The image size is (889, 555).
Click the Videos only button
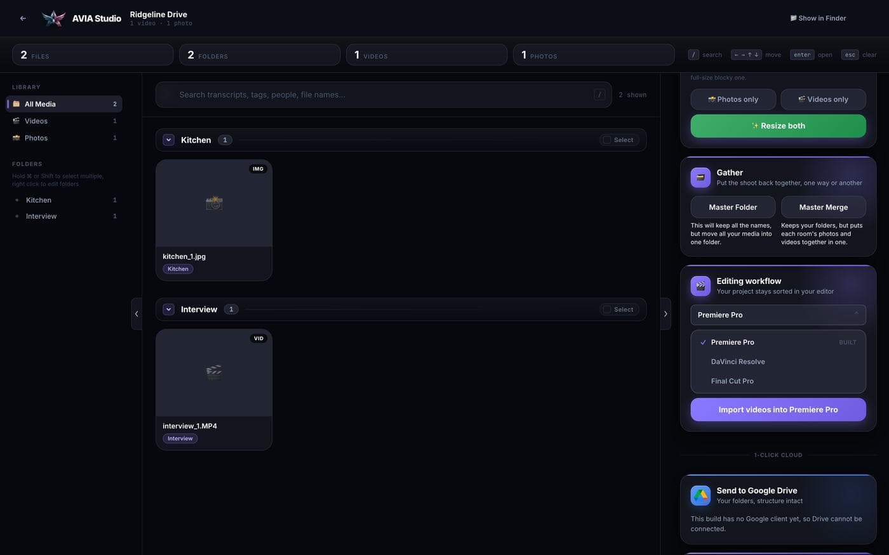(823, 100)
